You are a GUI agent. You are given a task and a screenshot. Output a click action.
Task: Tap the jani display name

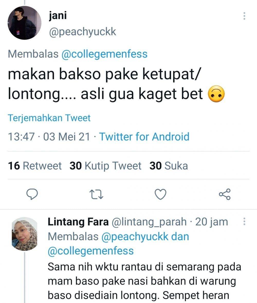coord(58,16)
